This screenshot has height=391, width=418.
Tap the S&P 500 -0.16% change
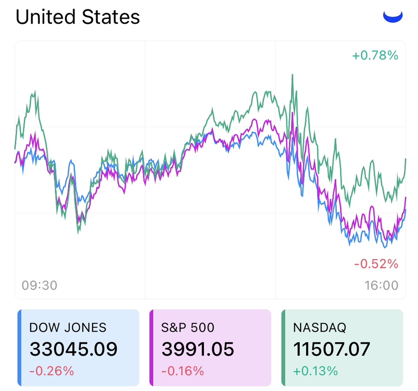(183, 371)
